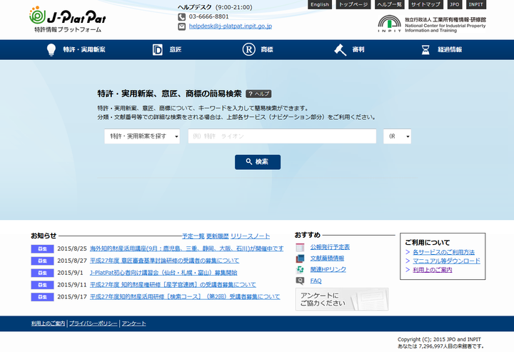
Task: Open マニュアル等ダウンロード link
Action: pos(446,261)
